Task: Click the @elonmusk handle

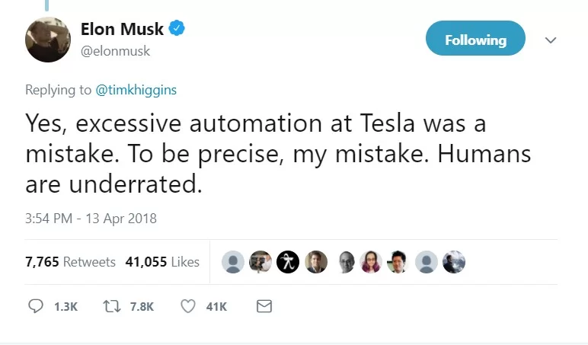Action: tap(115, 51)
